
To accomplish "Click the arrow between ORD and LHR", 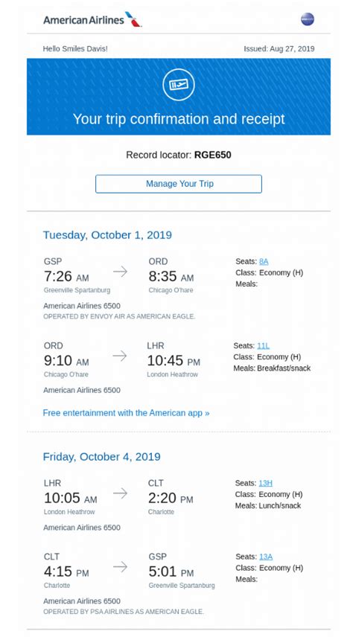I will pyautogui.click(x=120, y=356).
